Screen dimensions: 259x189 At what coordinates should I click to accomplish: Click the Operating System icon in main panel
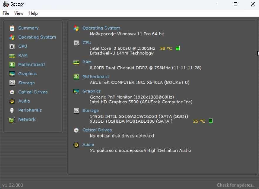(x=76, y=28)
